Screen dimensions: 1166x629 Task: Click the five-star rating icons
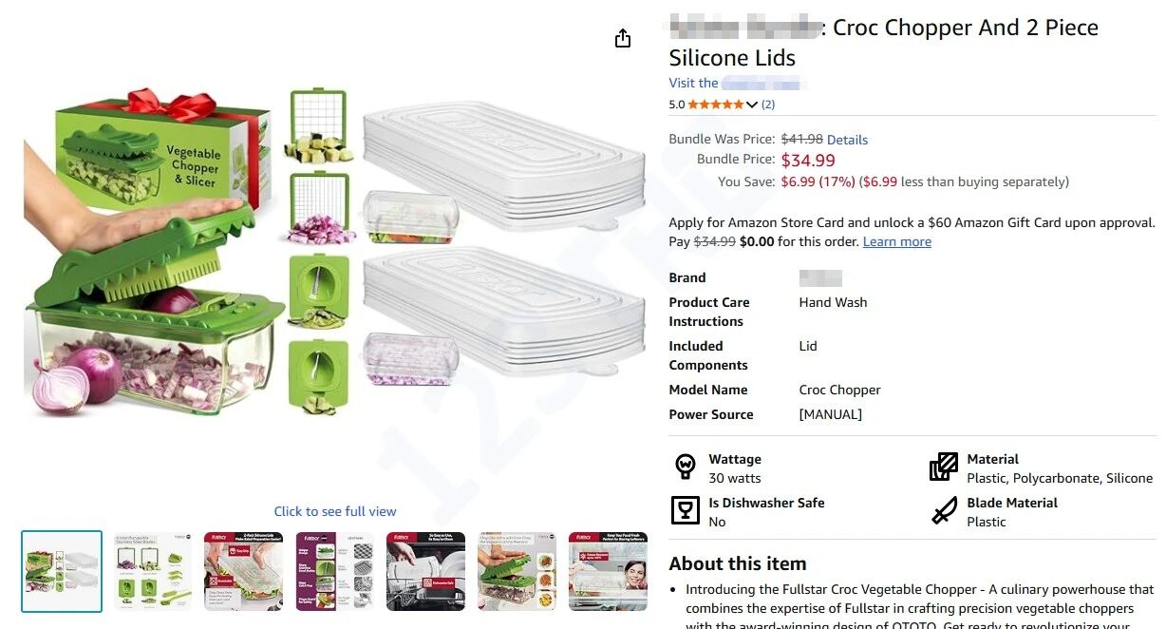pyautogui.click(x=716, y=105)
